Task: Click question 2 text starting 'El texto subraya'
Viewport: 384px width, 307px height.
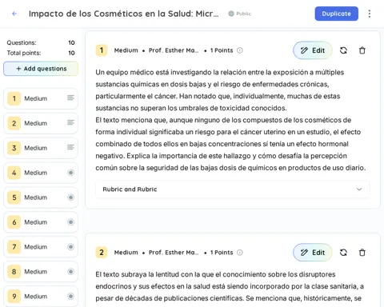Action: pos(230,286)
